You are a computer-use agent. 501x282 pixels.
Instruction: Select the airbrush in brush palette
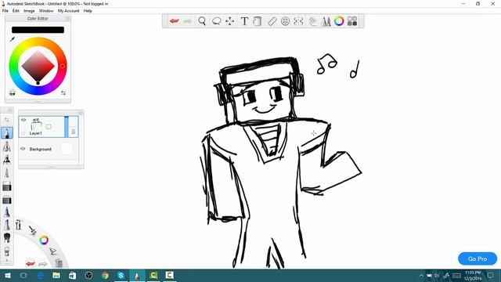click(x=7, y=146)
